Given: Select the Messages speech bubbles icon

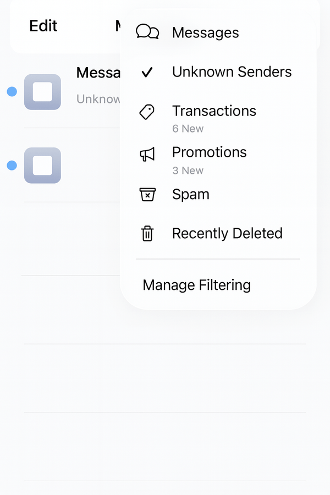Looking at the screenshot, I should (148, 32).
